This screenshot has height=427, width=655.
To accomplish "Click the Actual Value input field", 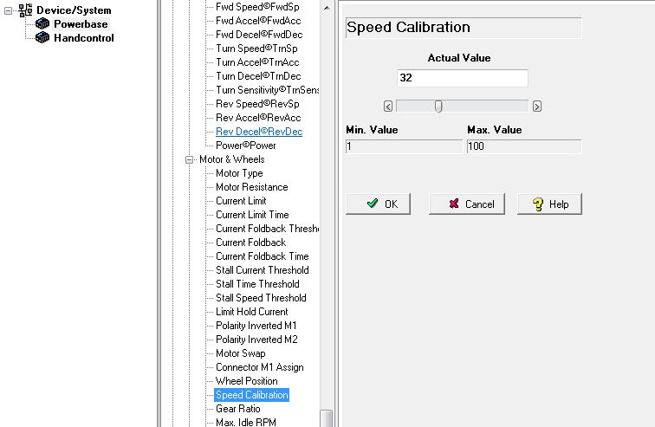I will tap(462, 78).
